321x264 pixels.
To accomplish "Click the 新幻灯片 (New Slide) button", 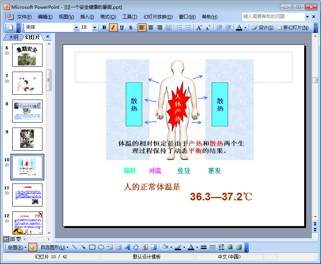I will pos(293,28).
